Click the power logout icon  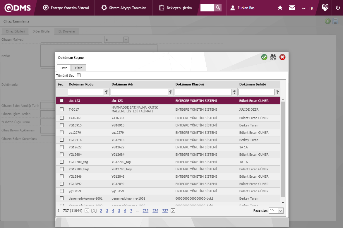click(x=338, y=8)
